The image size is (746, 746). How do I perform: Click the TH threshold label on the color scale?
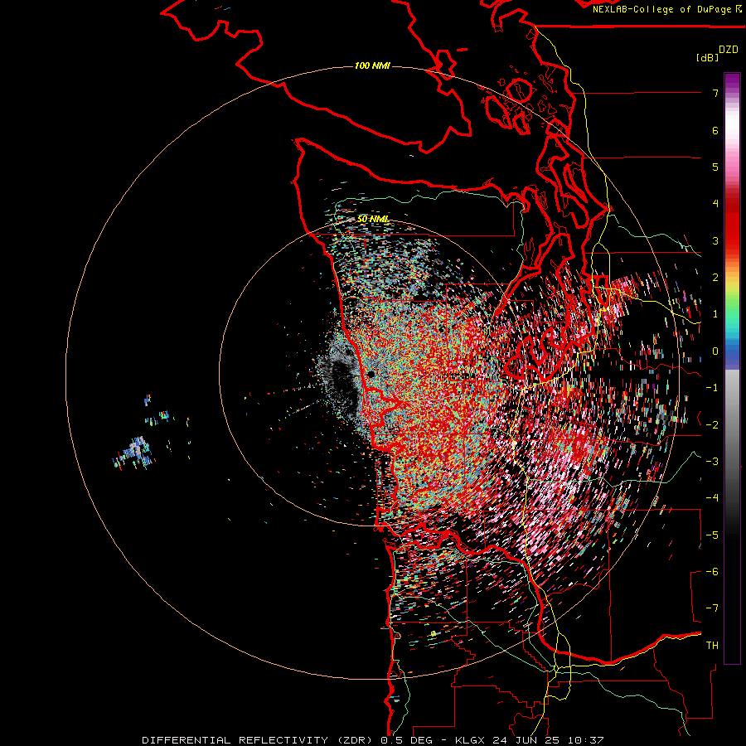pyautogui.click(x=712, y=646)
